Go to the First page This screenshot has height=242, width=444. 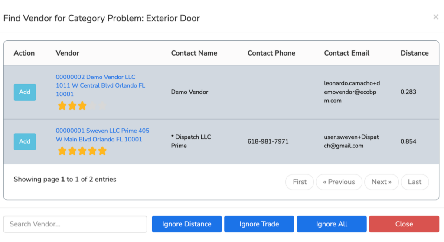(300, 182)
